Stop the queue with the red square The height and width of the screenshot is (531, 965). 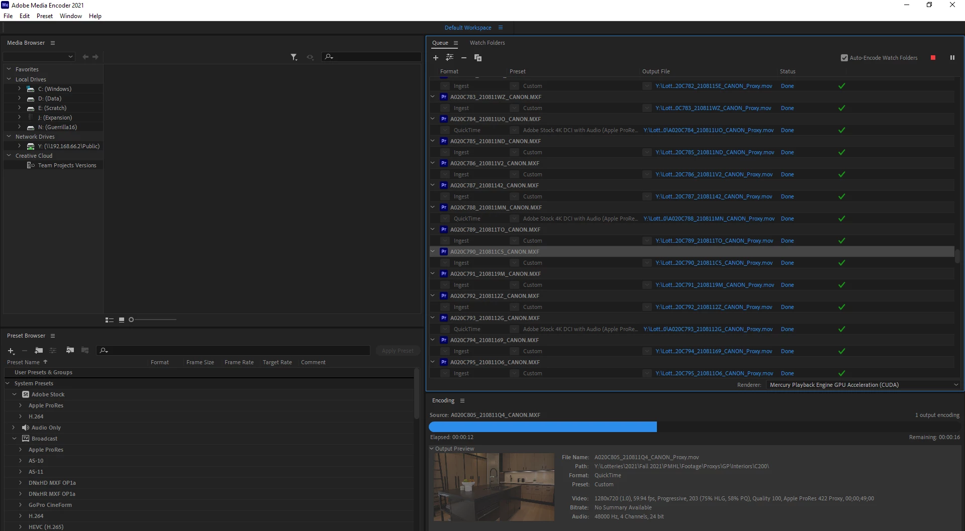pyautogui.click(x=933, y=58)
